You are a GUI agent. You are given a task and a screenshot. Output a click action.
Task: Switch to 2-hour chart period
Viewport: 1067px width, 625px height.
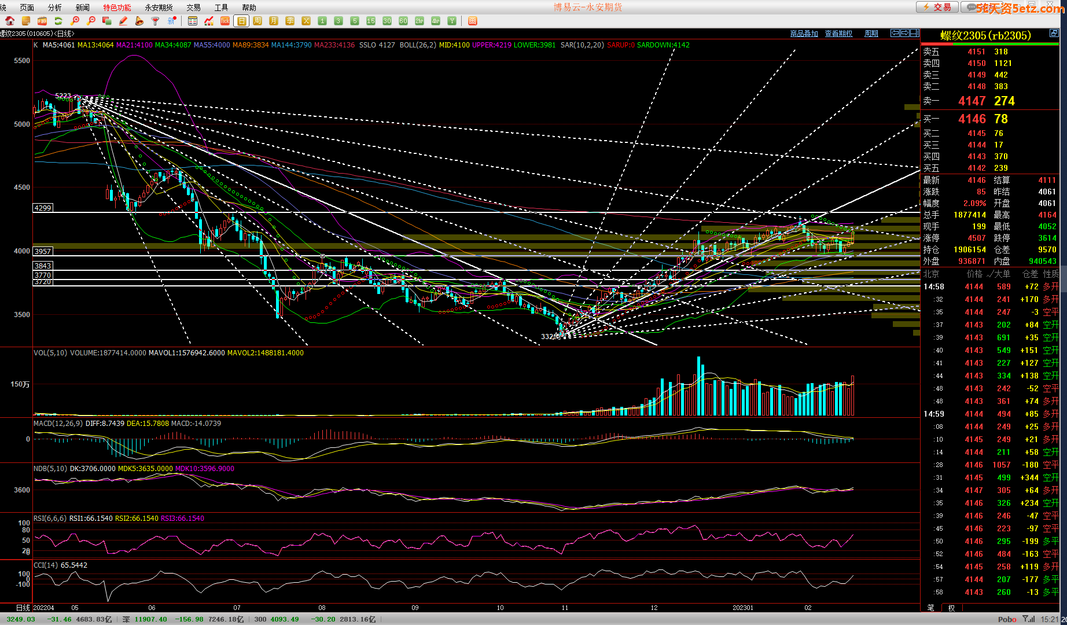click(420, 21)
